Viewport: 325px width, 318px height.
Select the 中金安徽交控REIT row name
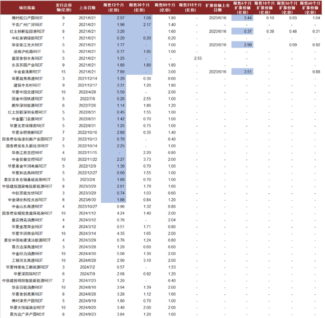coord(27,159)
